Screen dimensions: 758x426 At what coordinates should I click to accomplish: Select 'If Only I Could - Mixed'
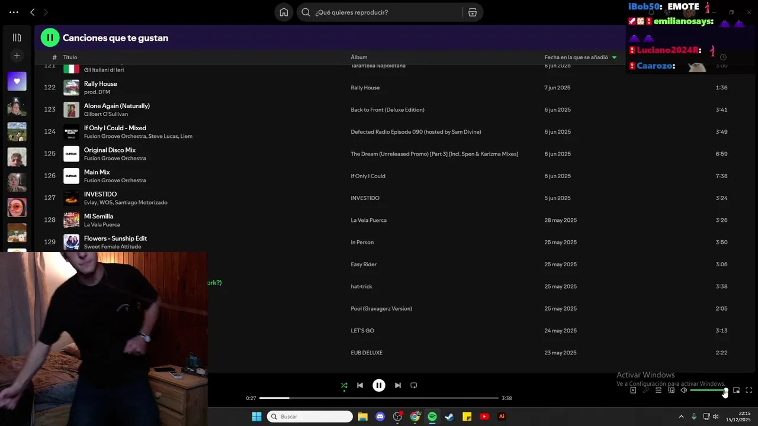(x=115, y=128)
